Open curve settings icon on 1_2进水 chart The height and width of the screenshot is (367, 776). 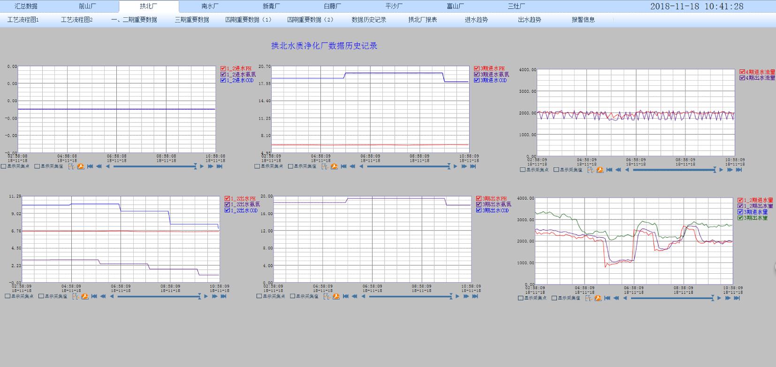pyautogui.click(x=71, y=166)
